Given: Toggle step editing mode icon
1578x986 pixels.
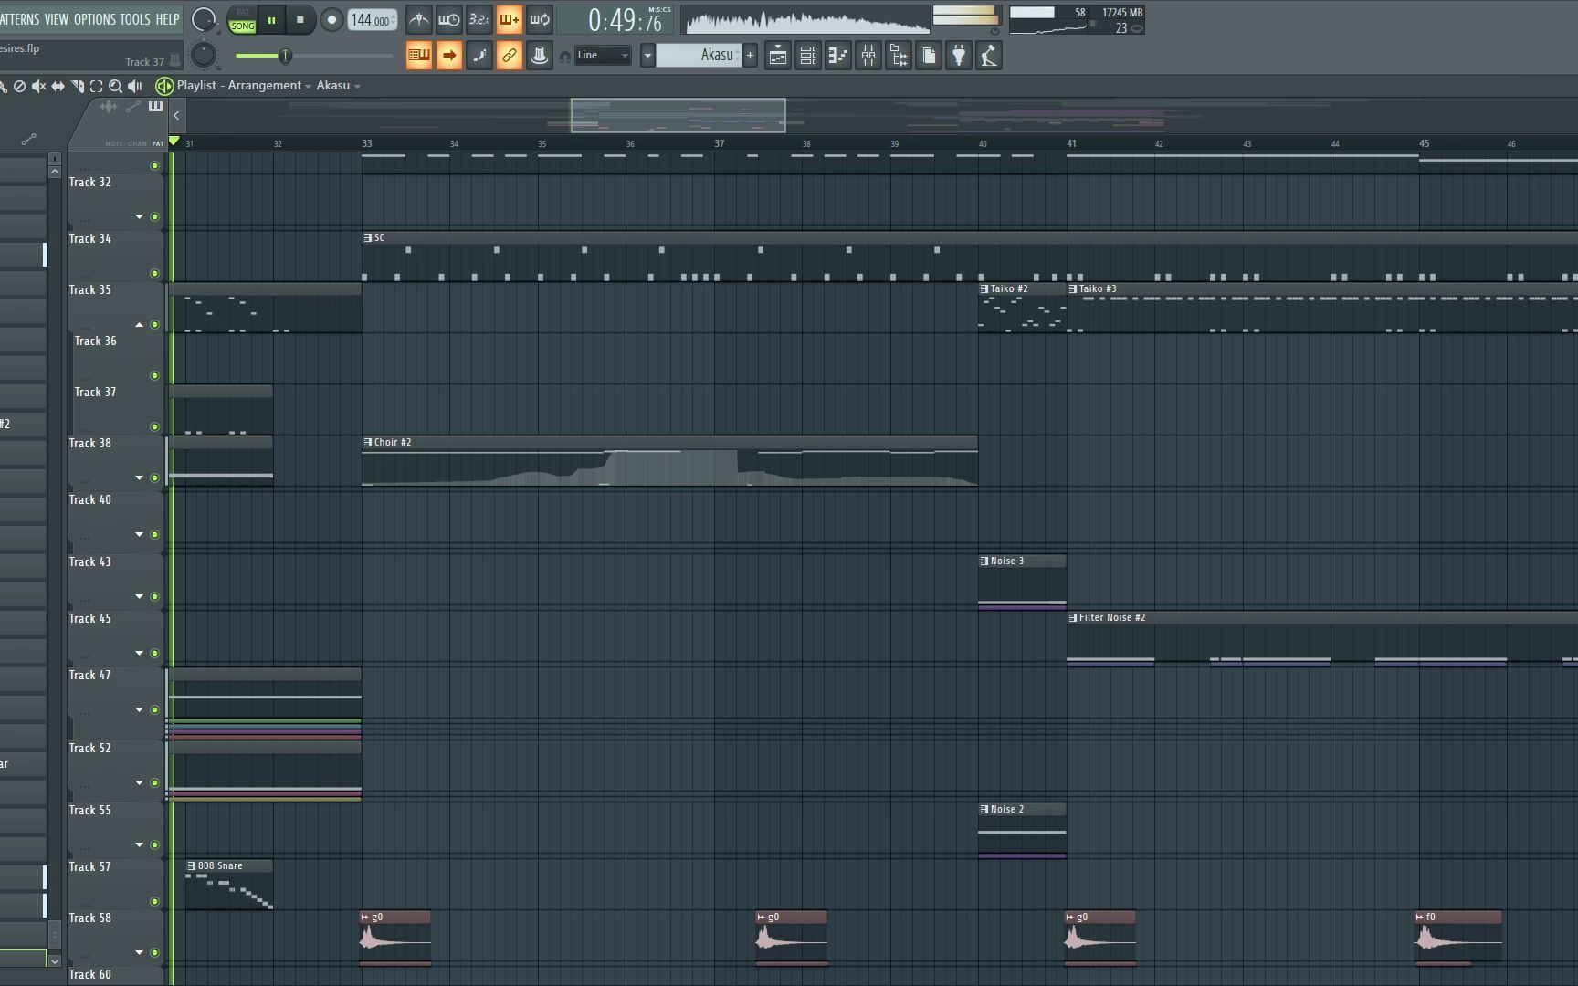Looking at the screenshot, I should [x=479, y=56].
